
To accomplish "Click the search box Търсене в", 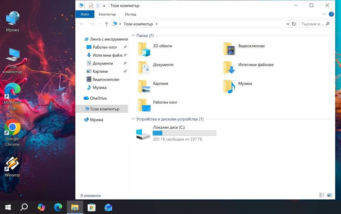I will [315, 24].
